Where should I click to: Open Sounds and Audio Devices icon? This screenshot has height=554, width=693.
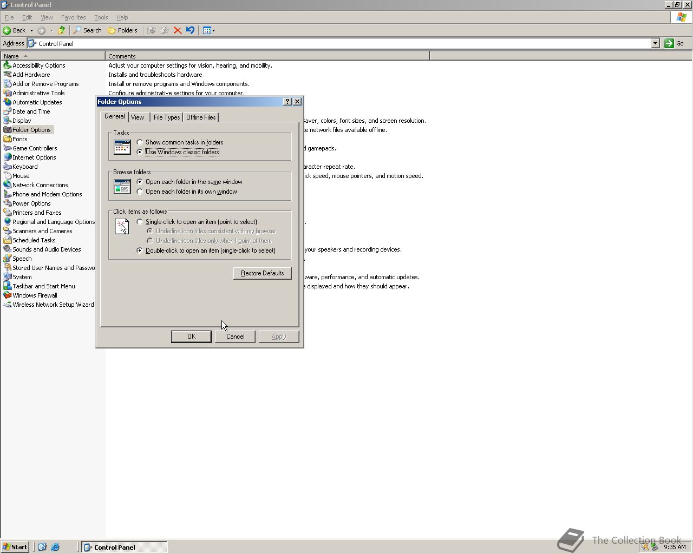click(8, 249)
